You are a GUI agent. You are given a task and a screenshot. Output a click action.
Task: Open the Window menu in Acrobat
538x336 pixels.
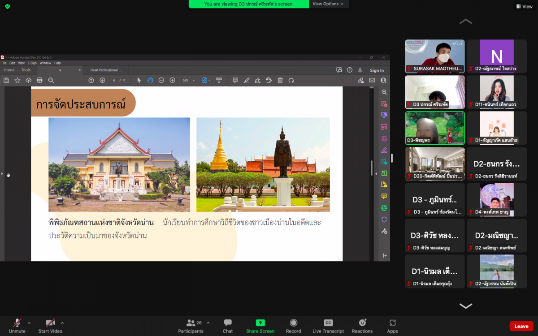(x=45, y=63)
